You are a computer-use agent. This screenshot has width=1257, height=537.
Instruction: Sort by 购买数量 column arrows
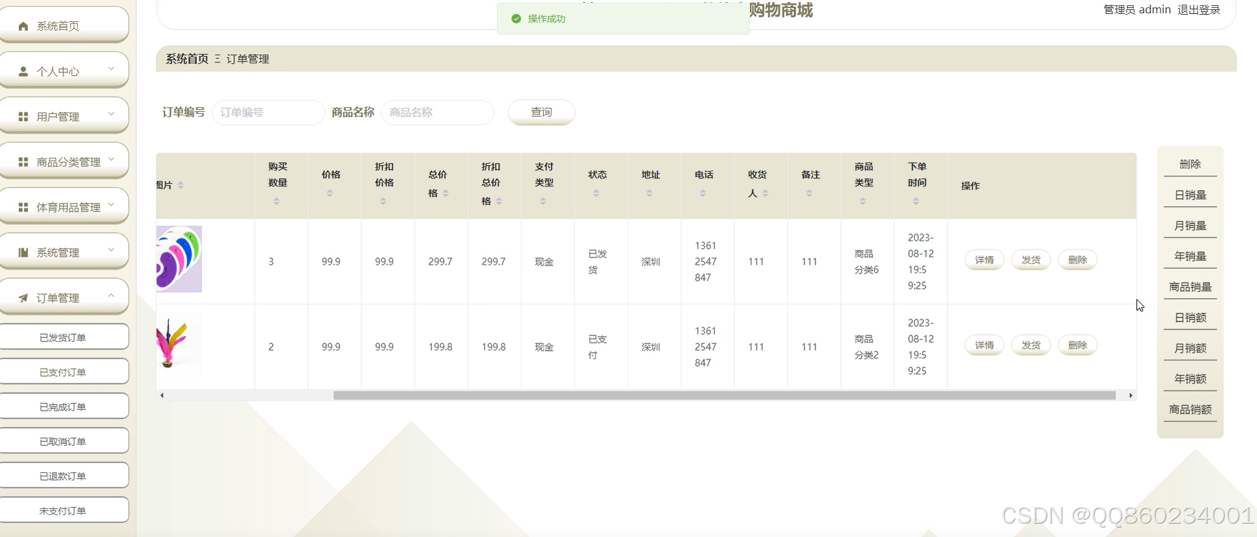tap(276, 201)
